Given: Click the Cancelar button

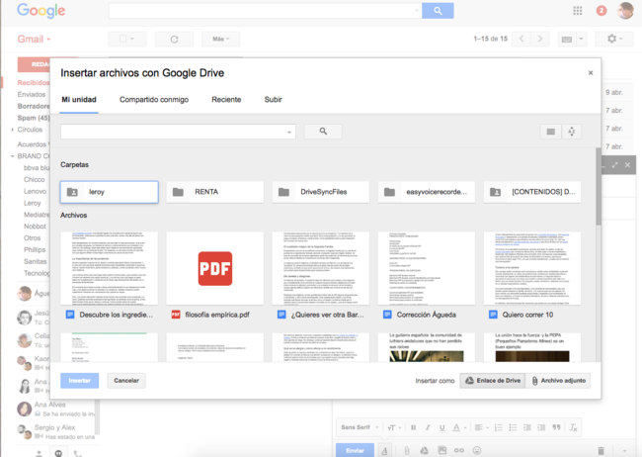Looking at the screenshot, I should coord(126,380).
